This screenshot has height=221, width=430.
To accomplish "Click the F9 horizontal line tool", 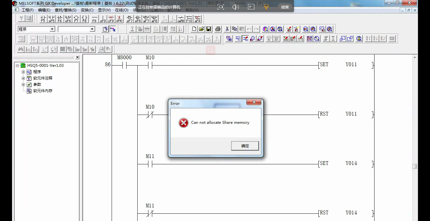I will click(x=94, y=19).
